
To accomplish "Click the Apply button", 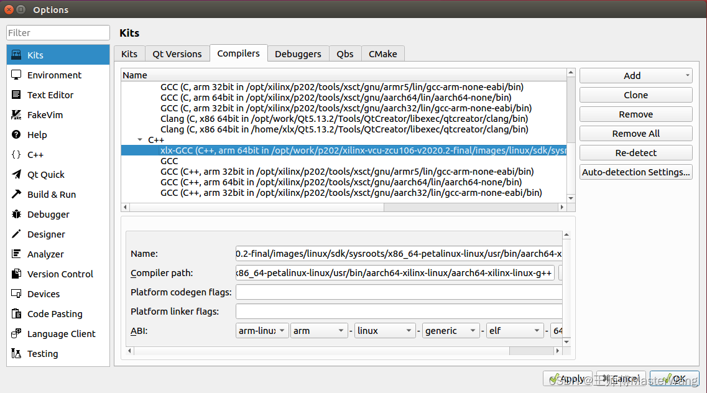I will pos(568,379).
